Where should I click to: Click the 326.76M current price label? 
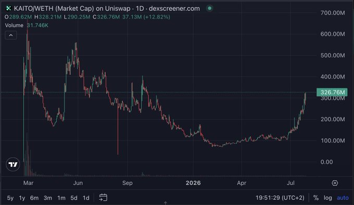point(332,92)
